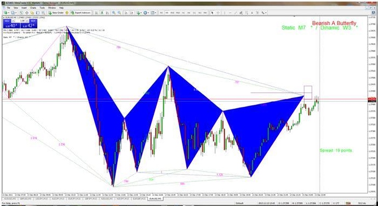Select the Horizontal Line drawing tool
This screenshot has width=378, height=206.
pyautogui.click(x=230, y=13)
